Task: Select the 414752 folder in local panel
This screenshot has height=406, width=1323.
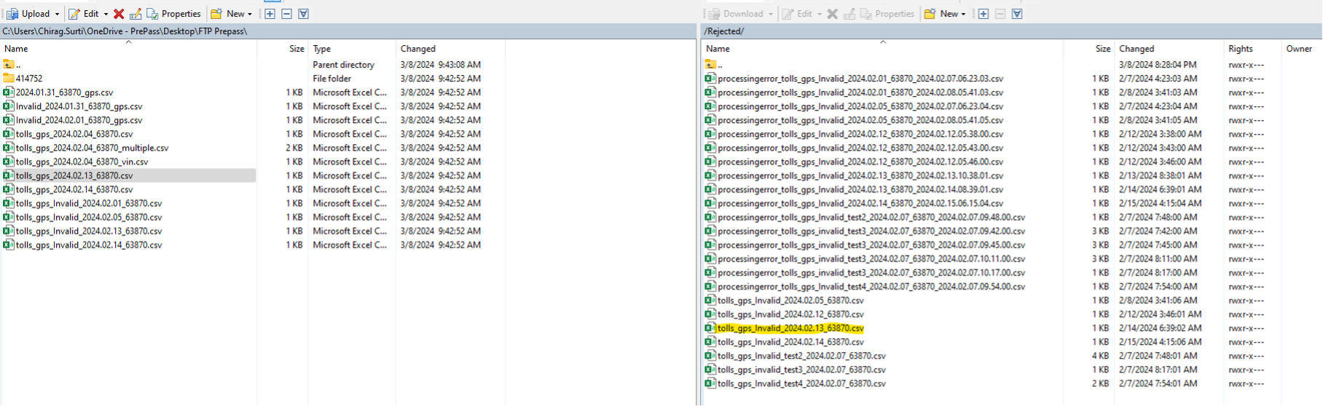Action: point(29,79)
